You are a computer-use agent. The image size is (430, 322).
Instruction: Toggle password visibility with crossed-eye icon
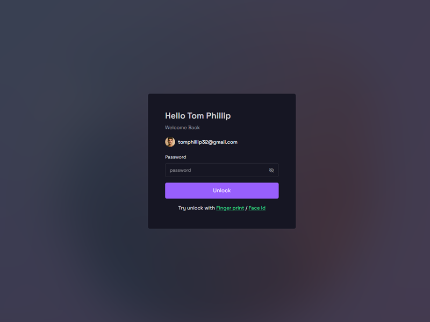pyautogui.click(x=271, y=170)
